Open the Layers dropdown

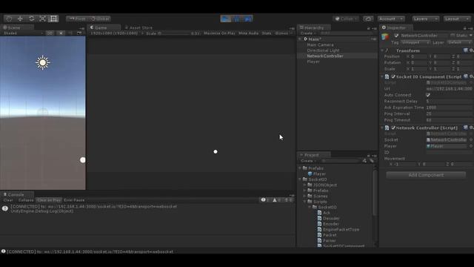[x=425, y=19]
